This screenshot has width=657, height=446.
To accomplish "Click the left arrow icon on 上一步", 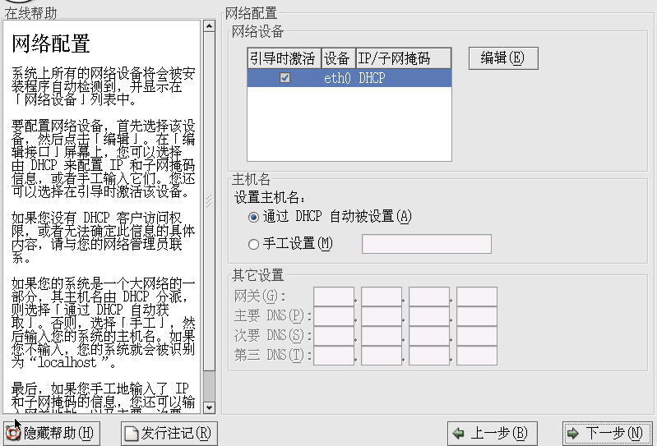I will (x=458, y=434).
